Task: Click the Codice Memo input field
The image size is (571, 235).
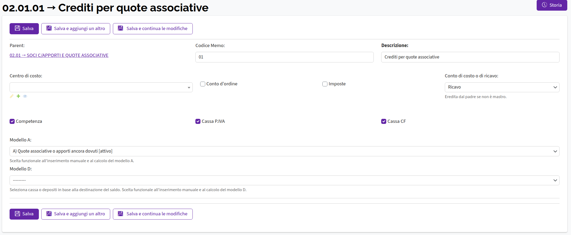Action: 284,57
